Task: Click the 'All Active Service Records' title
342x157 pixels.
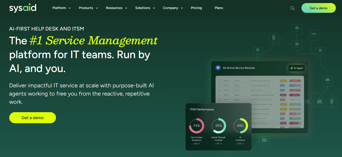Action: point(239,68)
